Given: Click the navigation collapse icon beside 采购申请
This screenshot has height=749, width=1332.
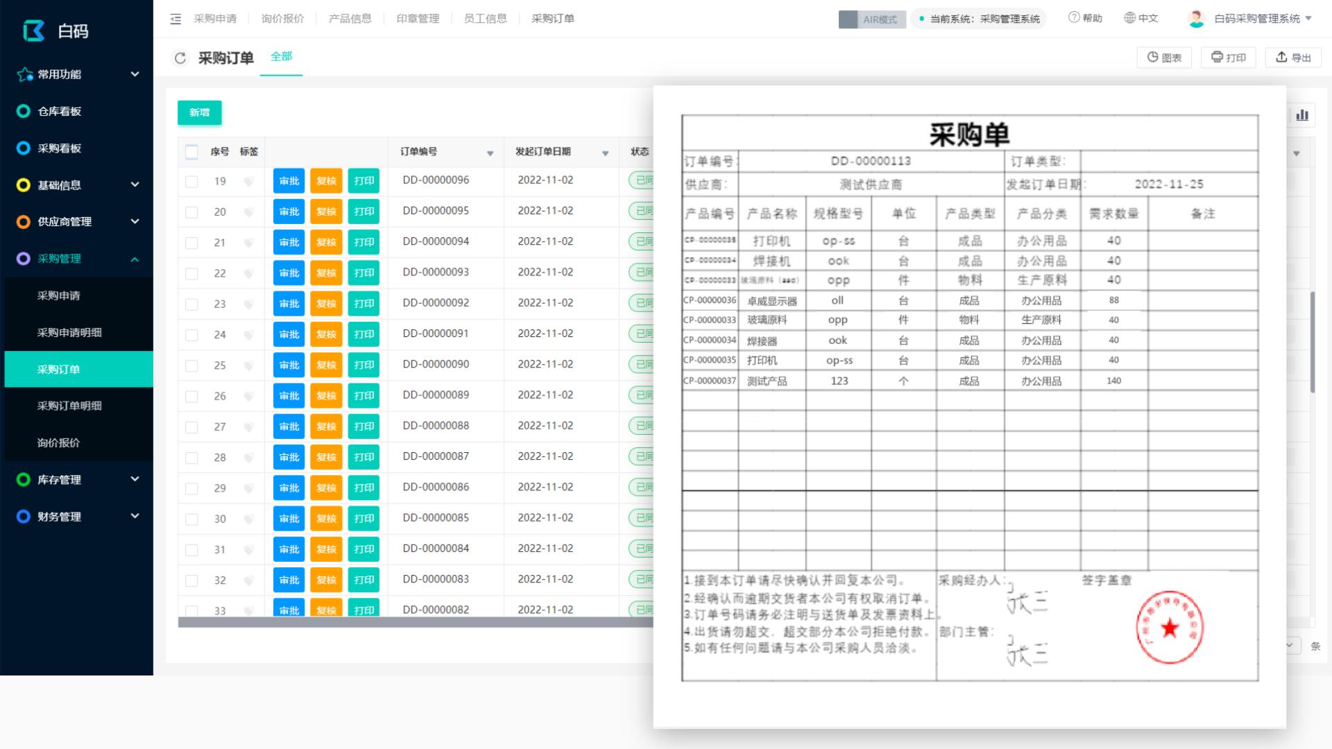Looking at the screenshot, I should tap(176, 19).
